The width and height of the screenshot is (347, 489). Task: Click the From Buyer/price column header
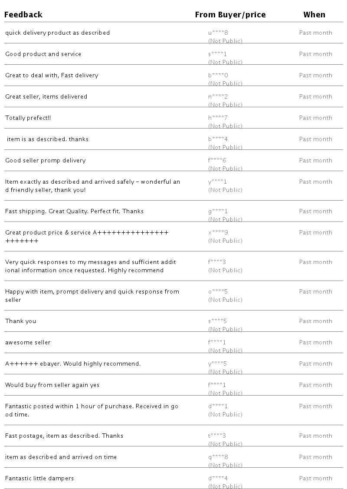click(230, 15)
